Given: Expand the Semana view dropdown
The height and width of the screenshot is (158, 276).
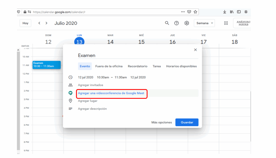Looking at the screenshot, I should tap(204, 23).
